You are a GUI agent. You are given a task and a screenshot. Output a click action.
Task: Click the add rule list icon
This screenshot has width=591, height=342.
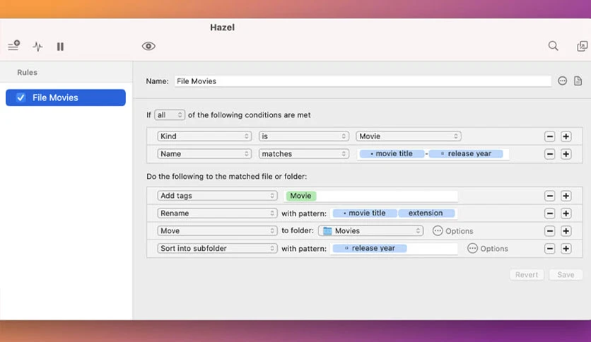click(x=14, y=45)
